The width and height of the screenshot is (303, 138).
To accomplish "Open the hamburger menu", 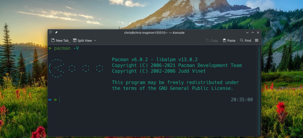I will click(257, 41).
